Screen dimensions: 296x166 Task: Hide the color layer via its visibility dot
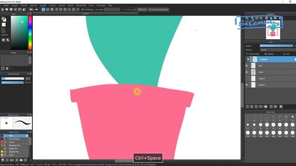point(247,72)
